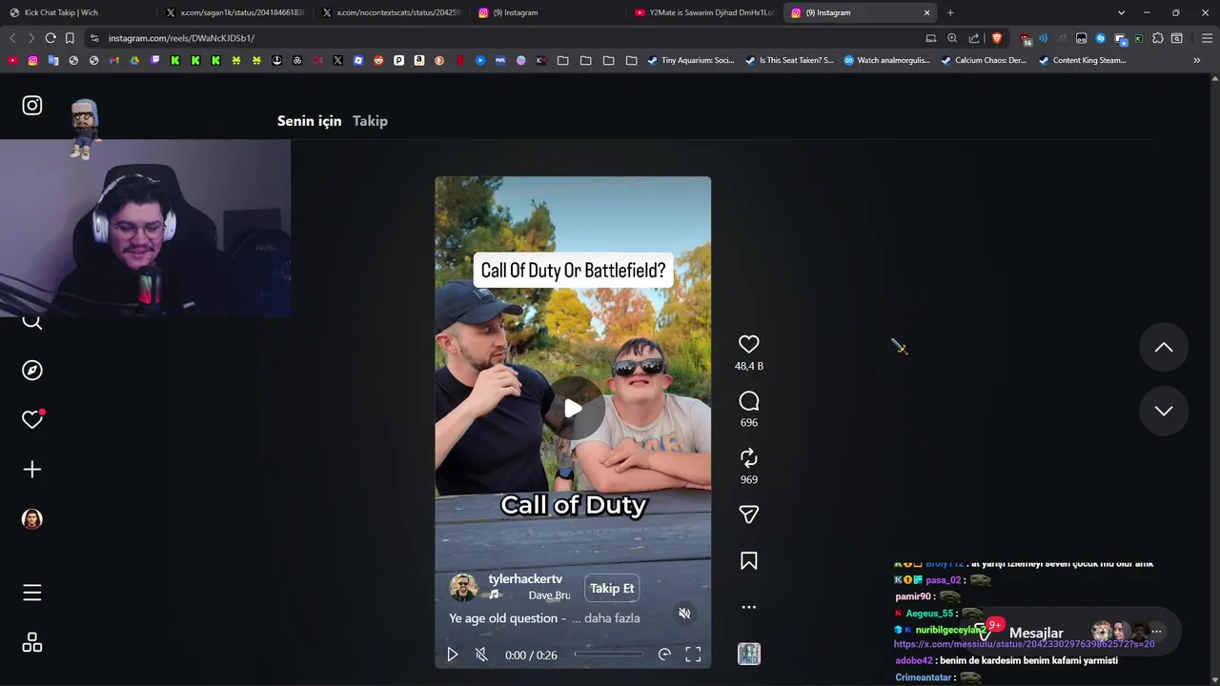
Task: Open the Mesajlar messages panel
Action: click(x=1036, y=634)
